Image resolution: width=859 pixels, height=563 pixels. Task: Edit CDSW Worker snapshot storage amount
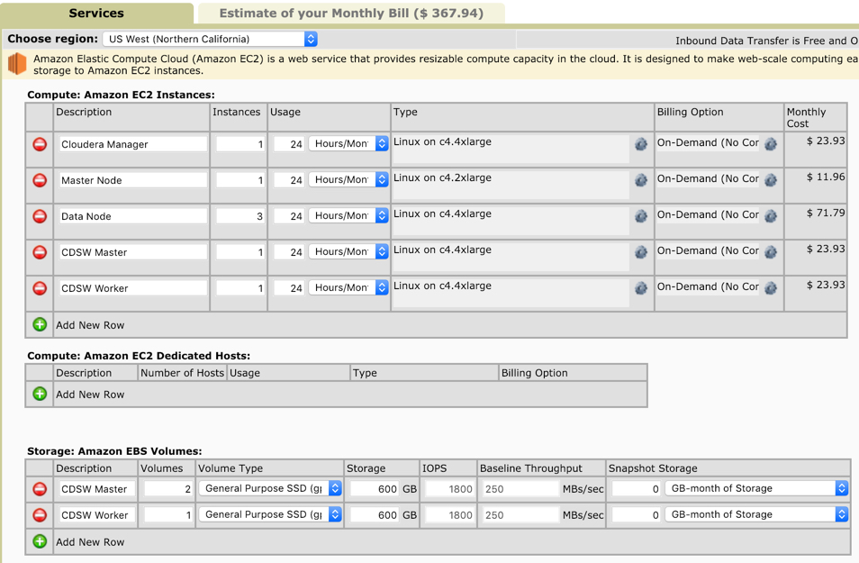636,515
